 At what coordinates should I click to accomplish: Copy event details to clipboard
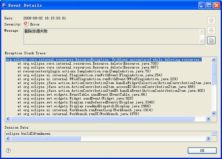click(x=211, y=41)
